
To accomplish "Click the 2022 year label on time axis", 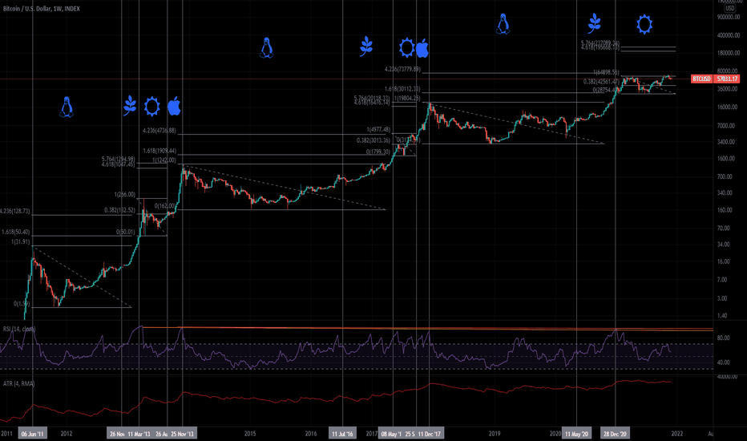I will pos(677,433).
